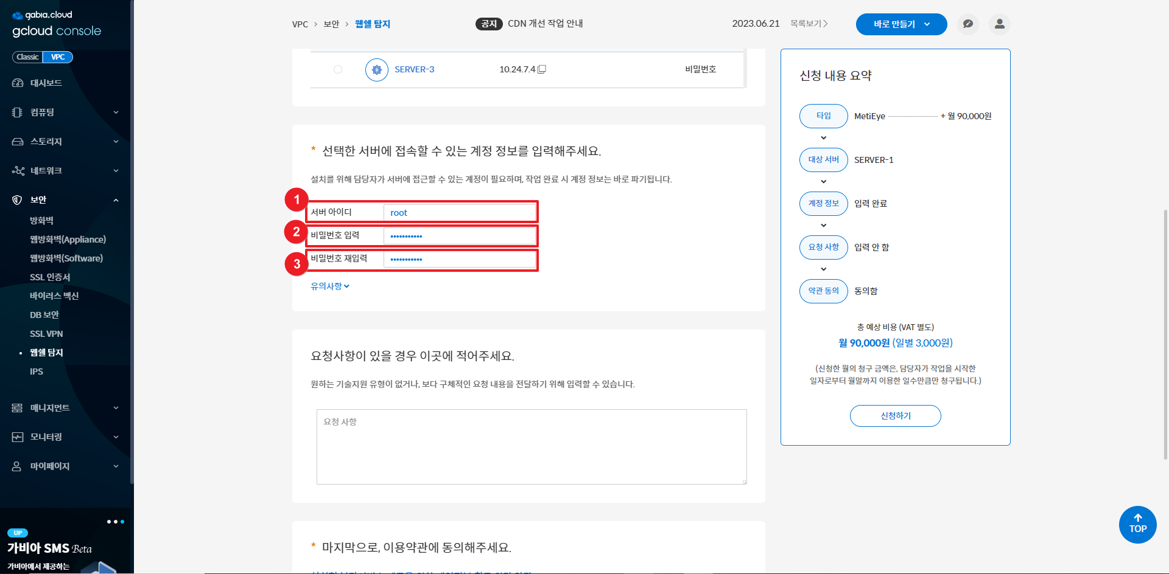Switch to VPC console mode

[58, 57]
